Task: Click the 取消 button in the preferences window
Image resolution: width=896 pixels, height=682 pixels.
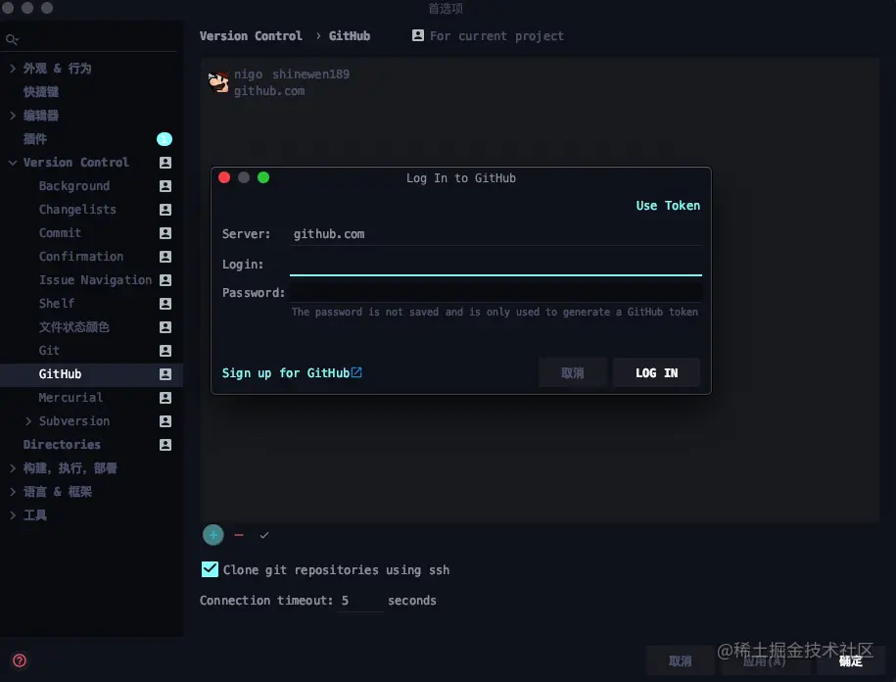Action: [680, 660]
